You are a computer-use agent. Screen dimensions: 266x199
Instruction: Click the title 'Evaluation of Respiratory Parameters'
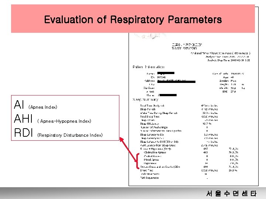click(133, 20)
